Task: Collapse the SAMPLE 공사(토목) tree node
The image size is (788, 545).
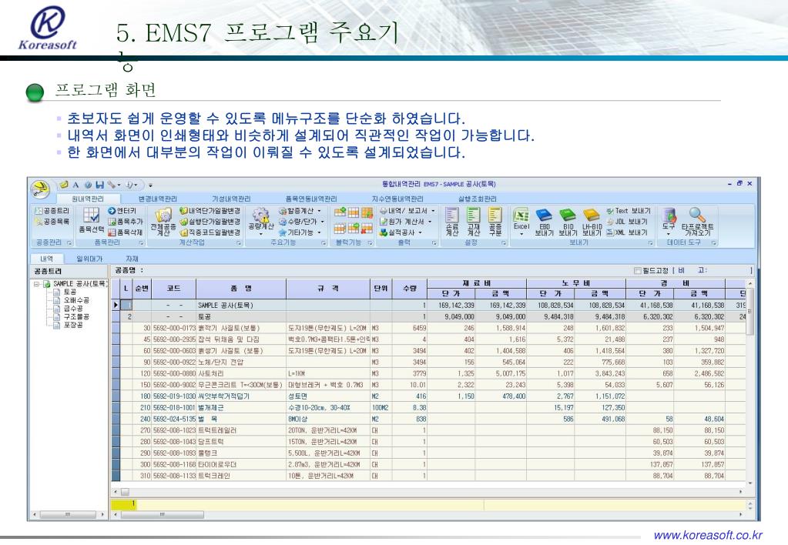Action: point(36,284)
